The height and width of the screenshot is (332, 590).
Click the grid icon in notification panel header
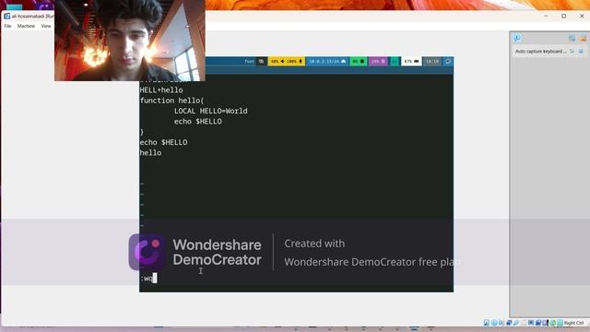[x=572, y=38]
